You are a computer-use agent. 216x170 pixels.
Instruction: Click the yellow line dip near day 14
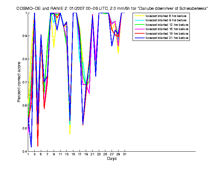tap(70, 134)
